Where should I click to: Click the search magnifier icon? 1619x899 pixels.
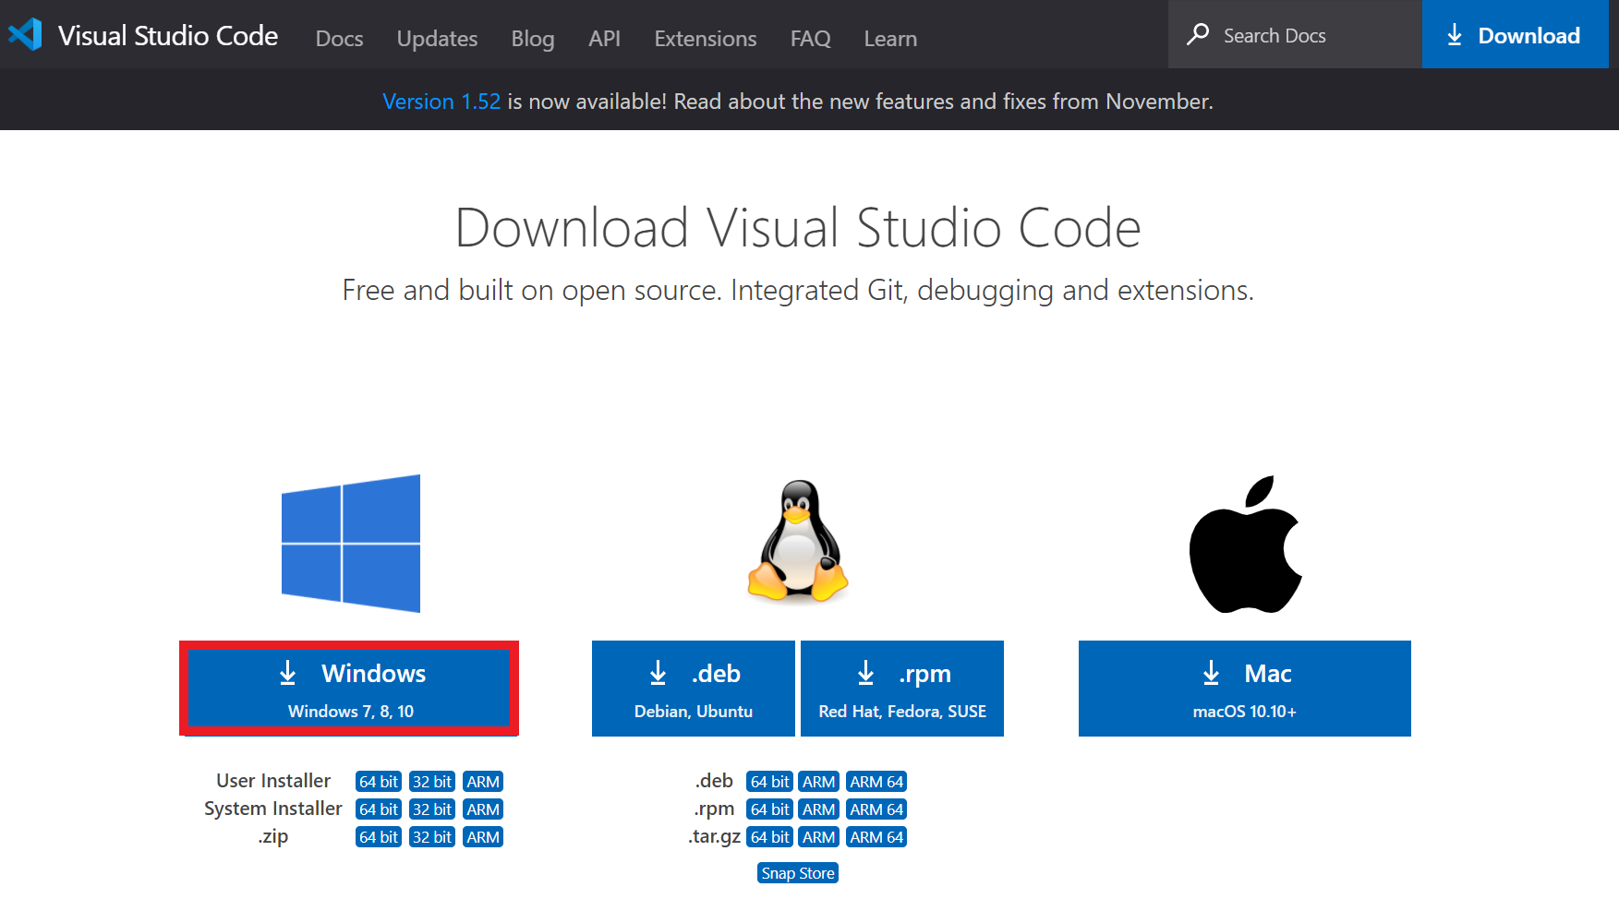point(1198,35)
